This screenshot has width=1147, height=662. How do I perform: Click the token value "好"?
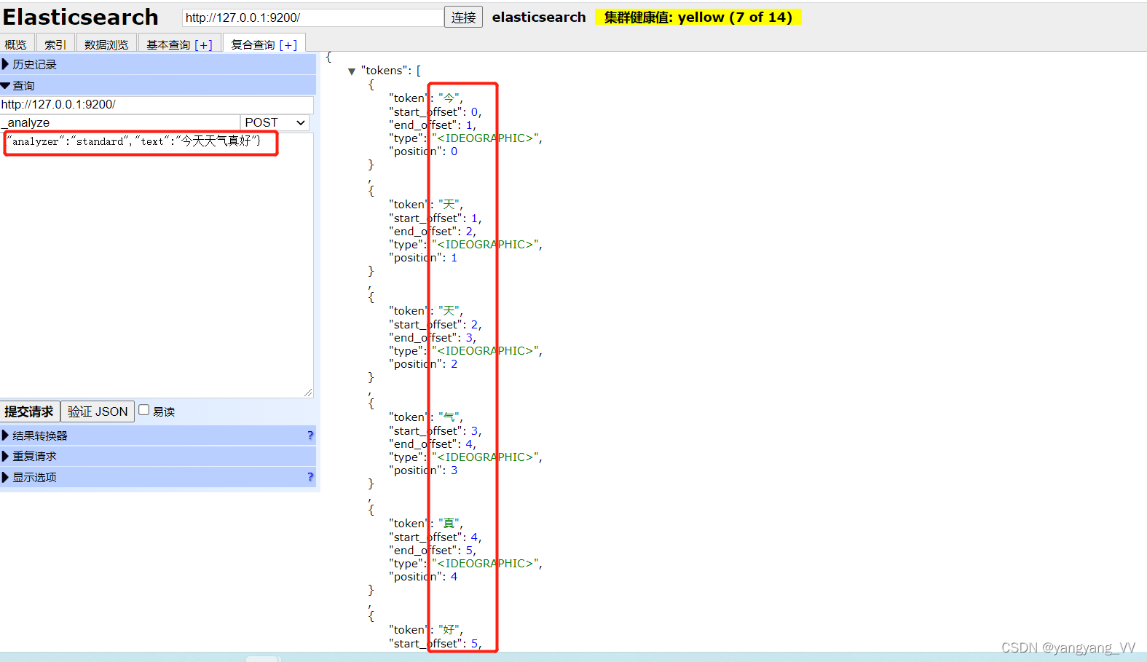(x=449, y=630)
